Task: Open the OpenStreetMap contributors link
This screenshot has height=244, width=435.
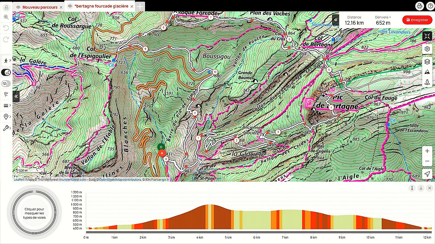Action: tap(120, 180)
